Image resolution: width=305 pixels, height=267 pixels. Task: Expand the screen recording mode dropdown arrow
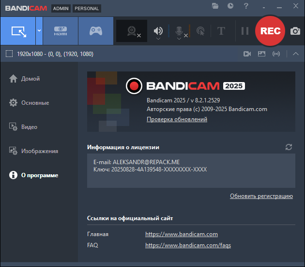[39, 31]
